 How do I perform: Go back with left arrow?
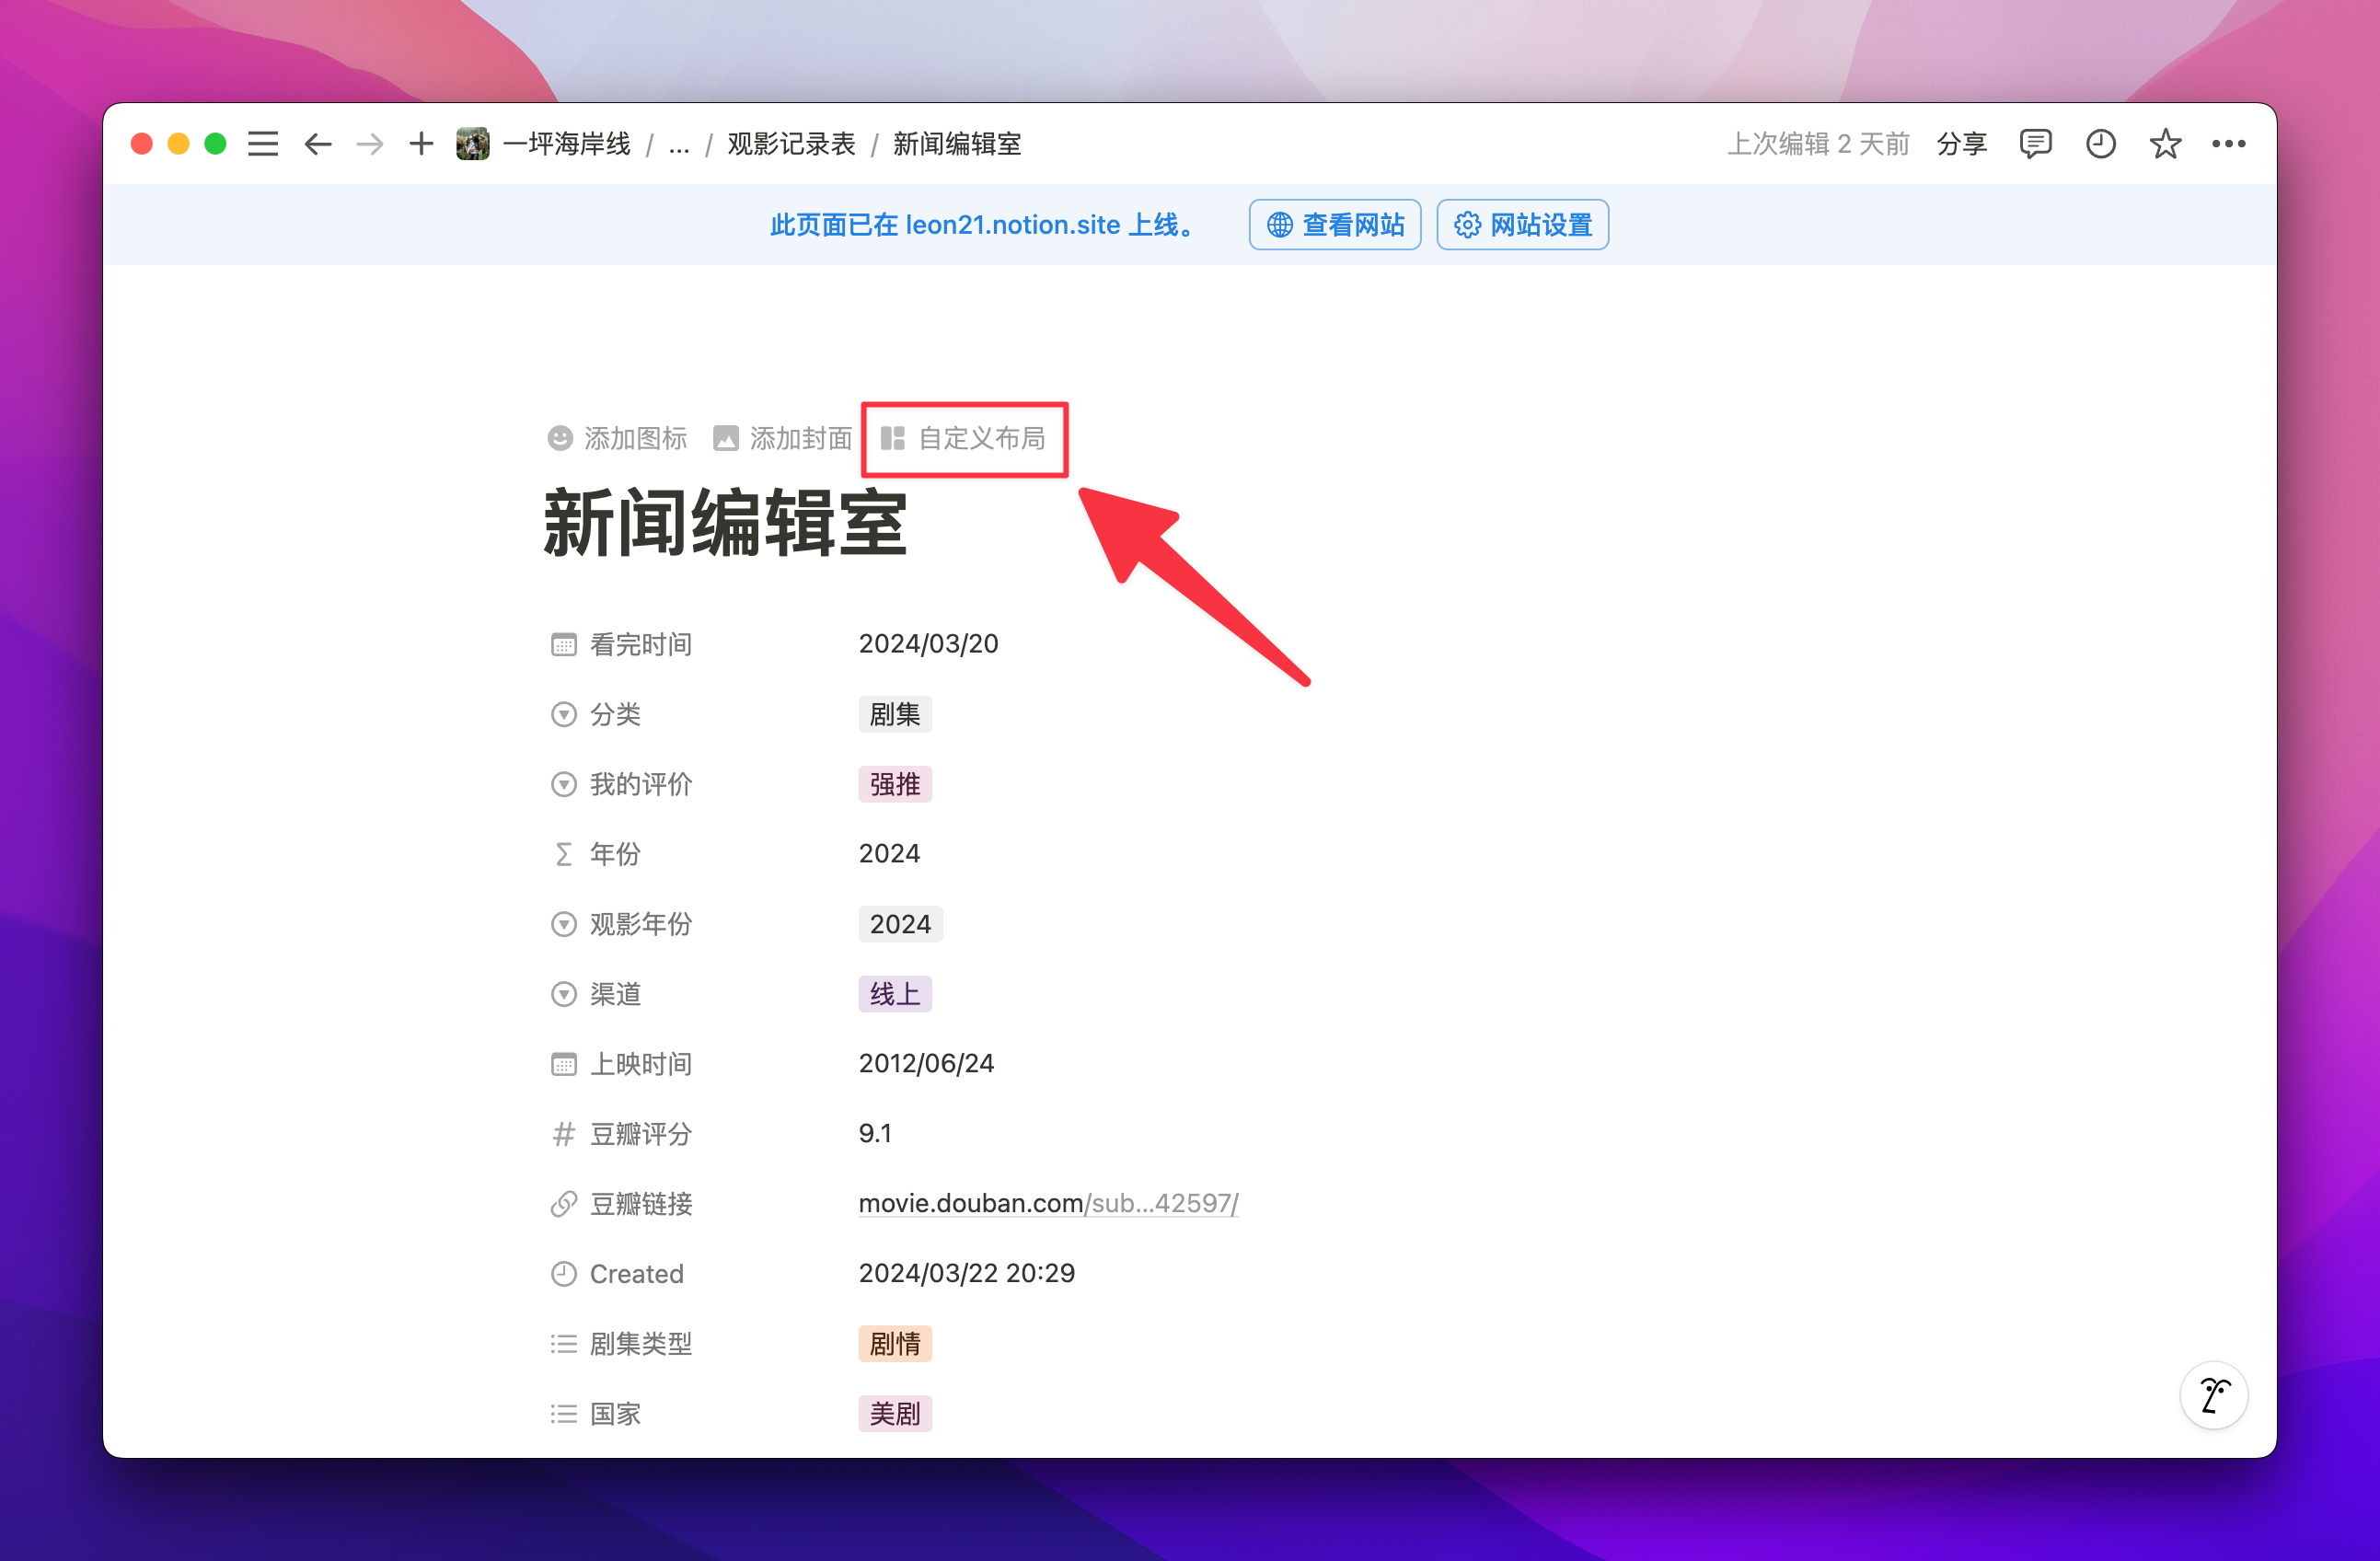pos(317,144)
